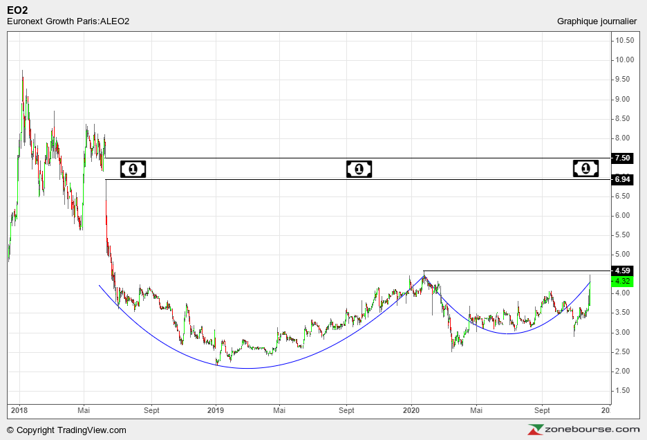Click the 8.50 price axis tick
The height and width of the screenshot is (440, 647).
tap(623, 118)
